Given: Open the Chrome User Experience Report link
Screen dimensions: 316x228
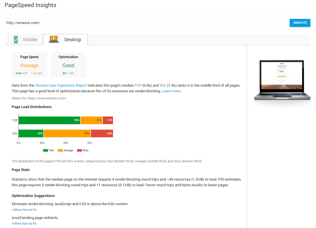Looking at the screenshot, I should pos(61,85).
